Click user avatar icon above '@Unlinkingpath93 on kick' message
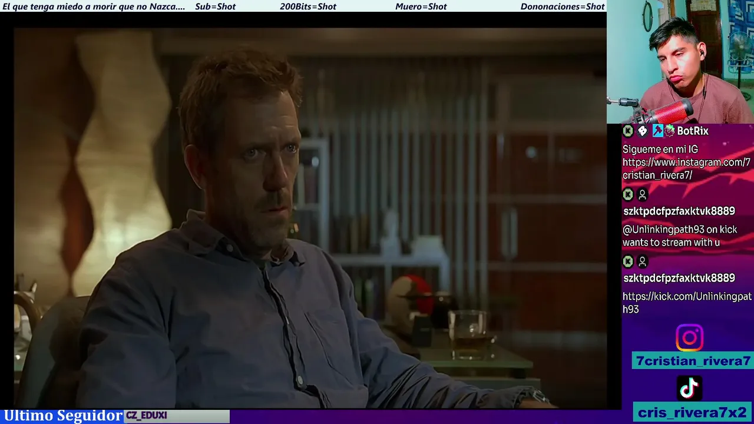This screenshot has width=754, height=424. [643, 194]
